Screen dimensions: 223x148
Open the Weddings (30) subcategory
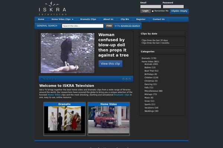click(151, 111)
